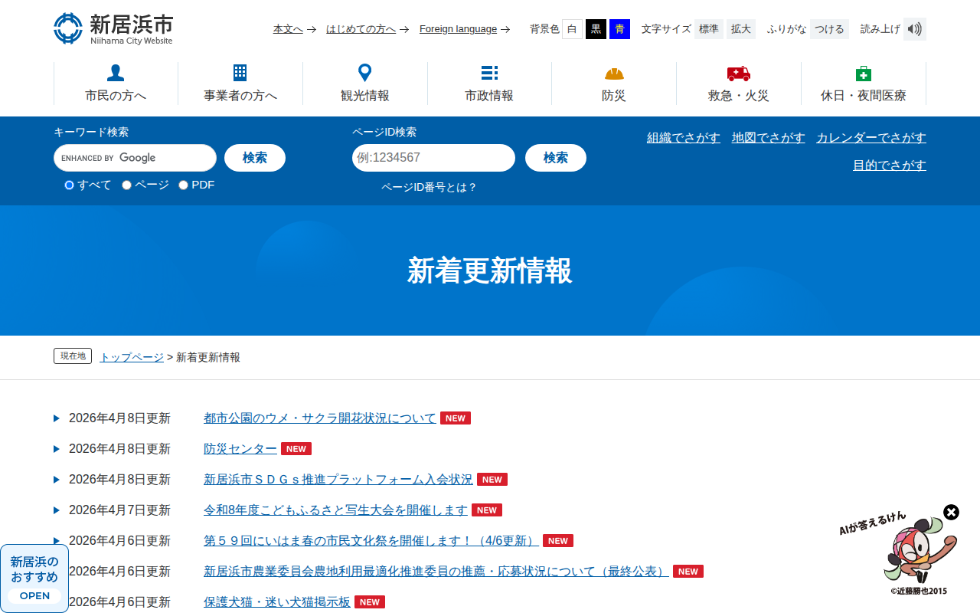Screen dimensions: 980x613
Task: Open 組織でさがす link
Action: point(684,138)
